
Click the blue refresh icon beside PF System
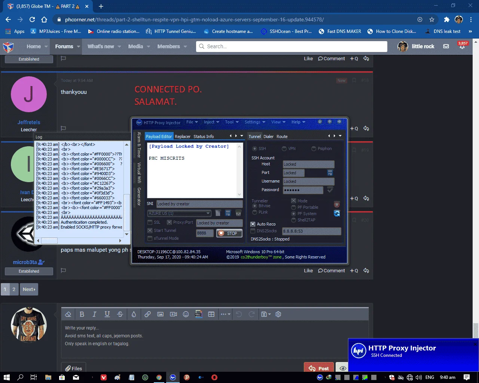(x=337, y=213)
